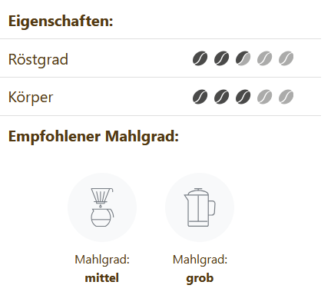Click 'Mahlgrad:' text under the French press
The height and width of the screenshot is (305, 331).
pyautogui.click(x=200, y=260)
